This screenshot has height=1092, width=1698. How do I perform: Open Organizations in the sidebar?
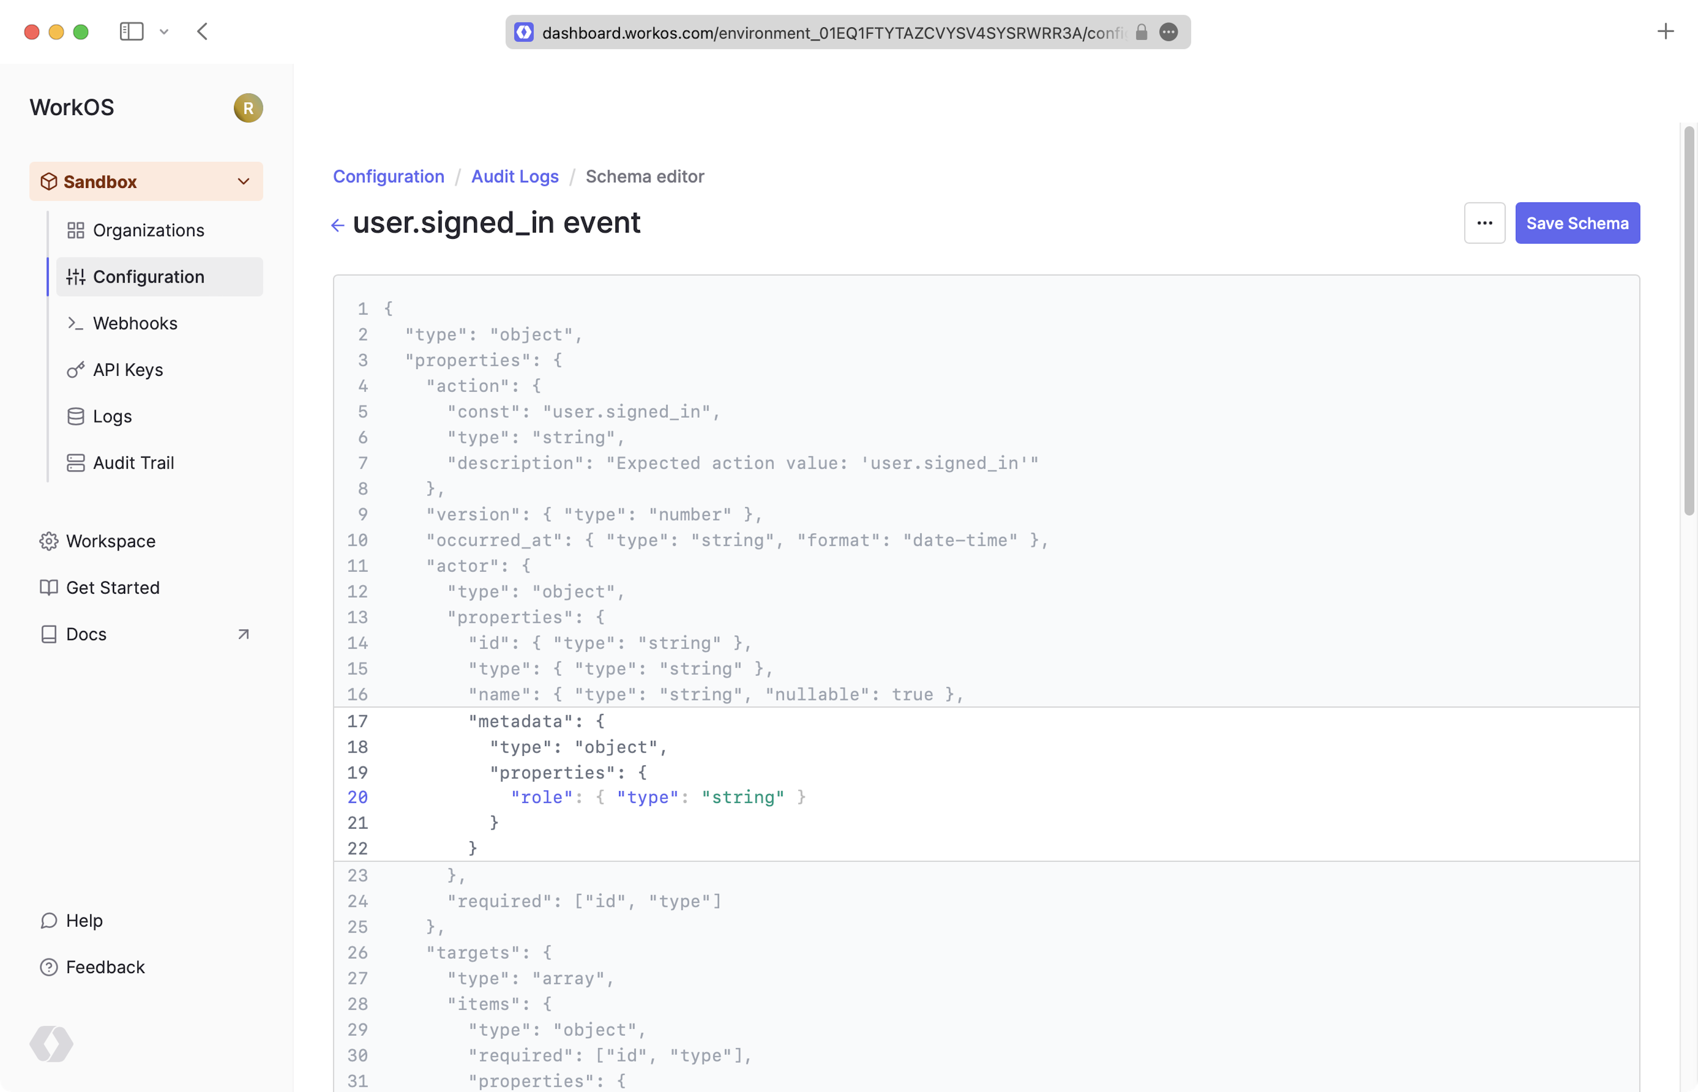[x=148, y=230]
